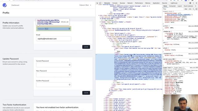Screen dimensions: 198x111
Task: Open app.css source for .block rule
Action: pyautogui.click(x=193, y=48)
